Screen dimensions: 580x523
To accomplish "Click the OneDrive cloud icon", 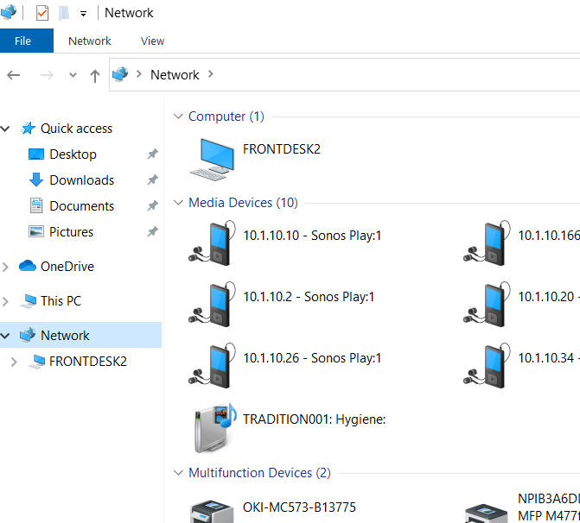I will point(28,266).
